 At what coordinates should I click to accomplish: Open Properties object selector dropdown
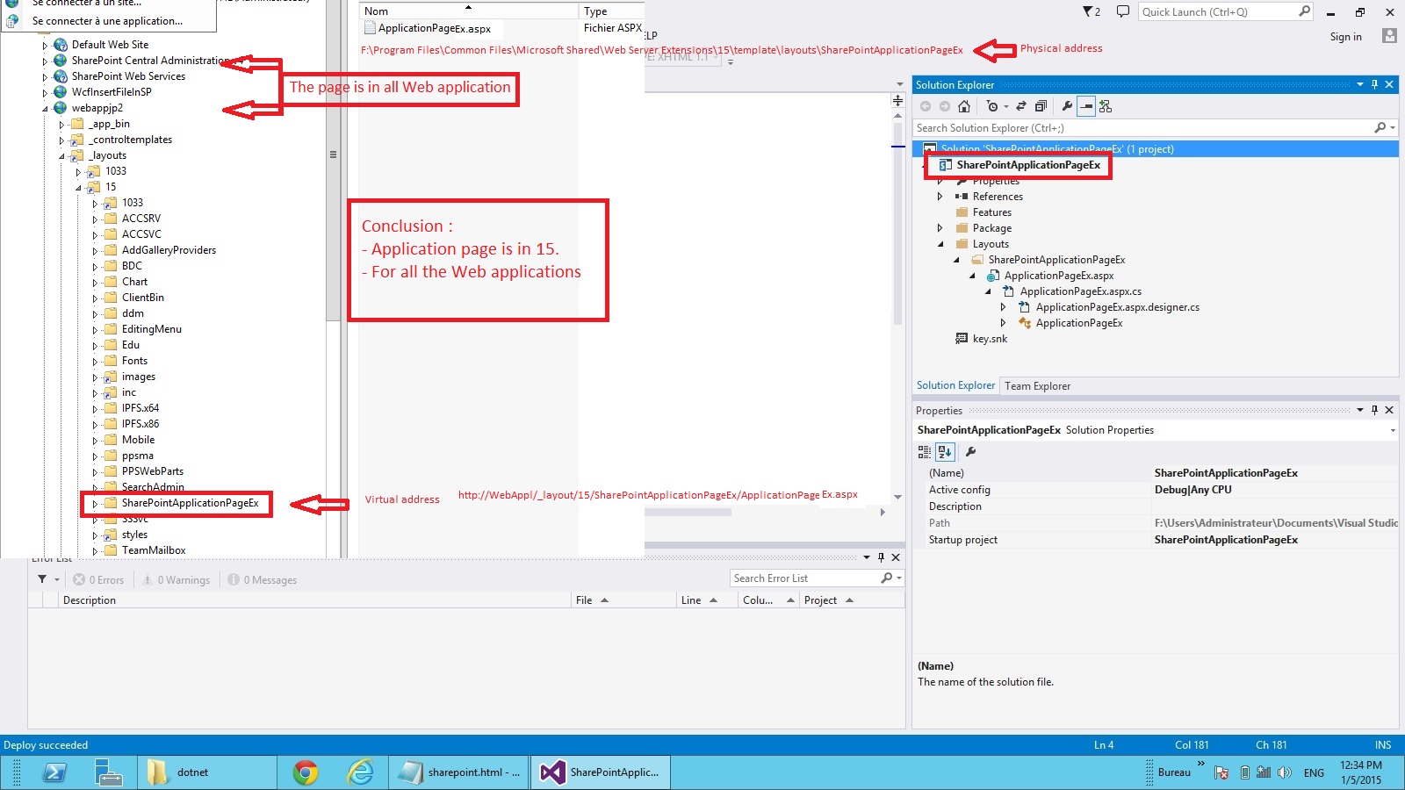(1393, 430)
